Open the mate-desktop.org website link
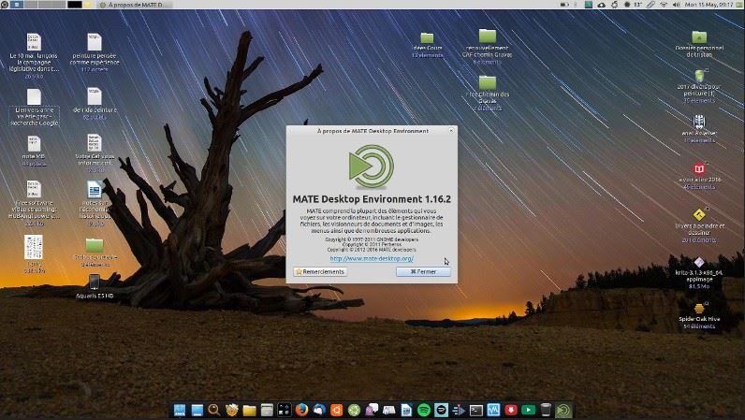Image resolution: width=745 pixels, height=420 pixels. pyautogui.click(x=372, y=258)
